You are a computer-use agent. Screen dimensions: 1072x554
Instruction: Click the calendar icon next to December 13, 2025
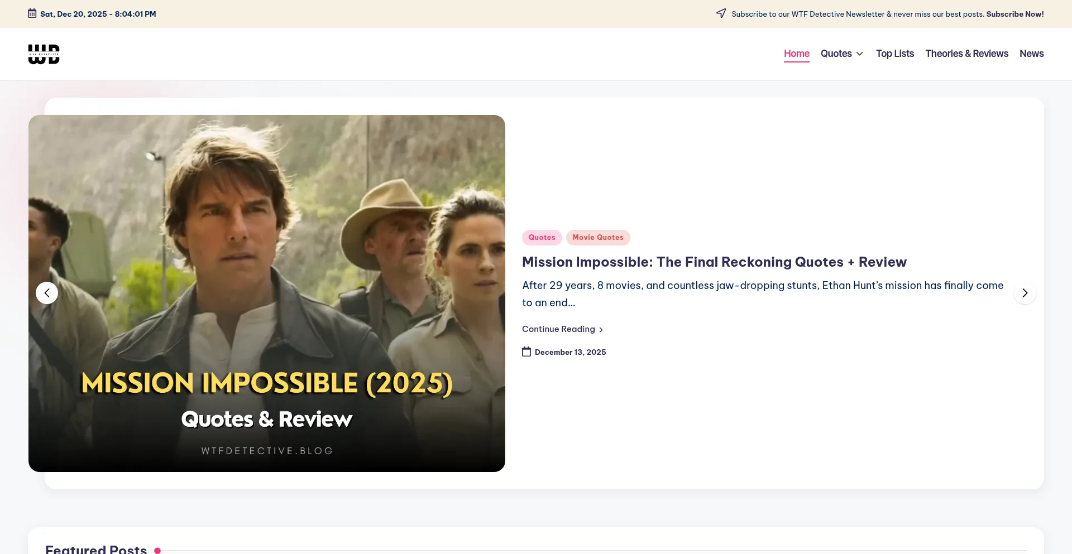[x=527, y=351]
